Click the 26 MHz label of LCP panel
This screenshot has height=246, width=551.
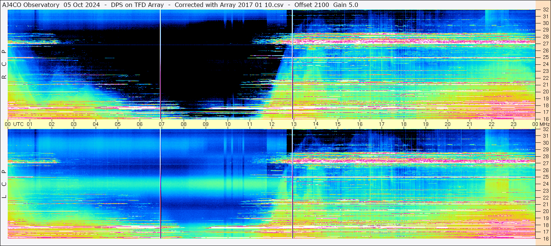(x=545, y=170)
